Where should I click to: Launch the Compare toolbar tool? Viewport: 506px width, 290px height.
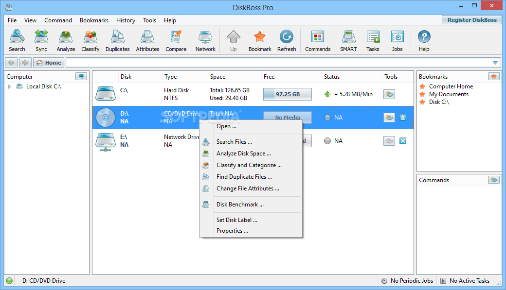[176, 41]
